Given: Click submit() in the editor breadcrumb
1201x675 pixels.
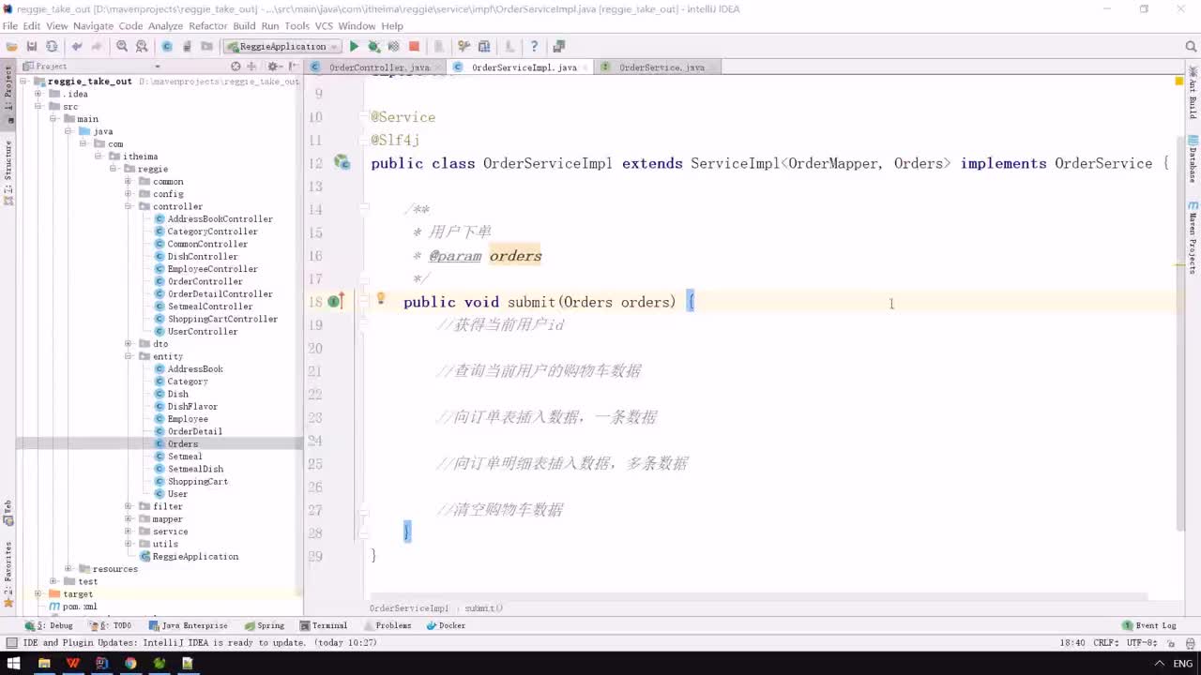Looking at the screenshot, I should tap(483, 607).
